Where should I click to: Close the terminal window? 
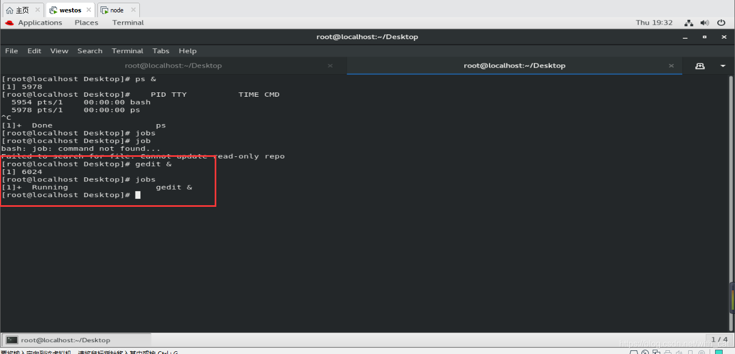click(723, 37)
